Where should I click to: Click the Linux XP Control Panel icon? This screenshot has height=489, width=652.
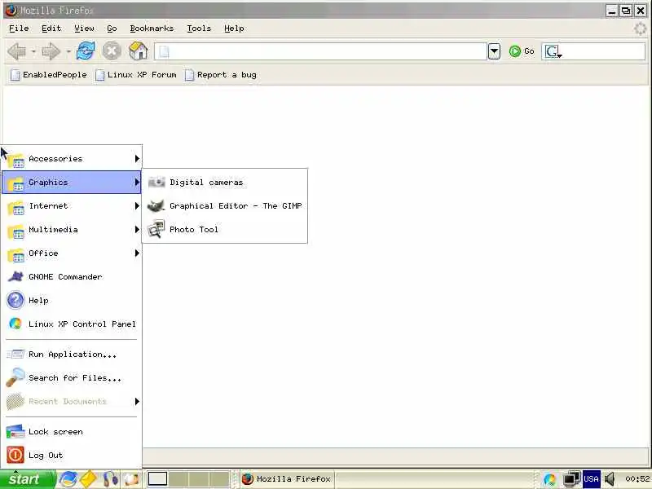click(x=15, y=324)
